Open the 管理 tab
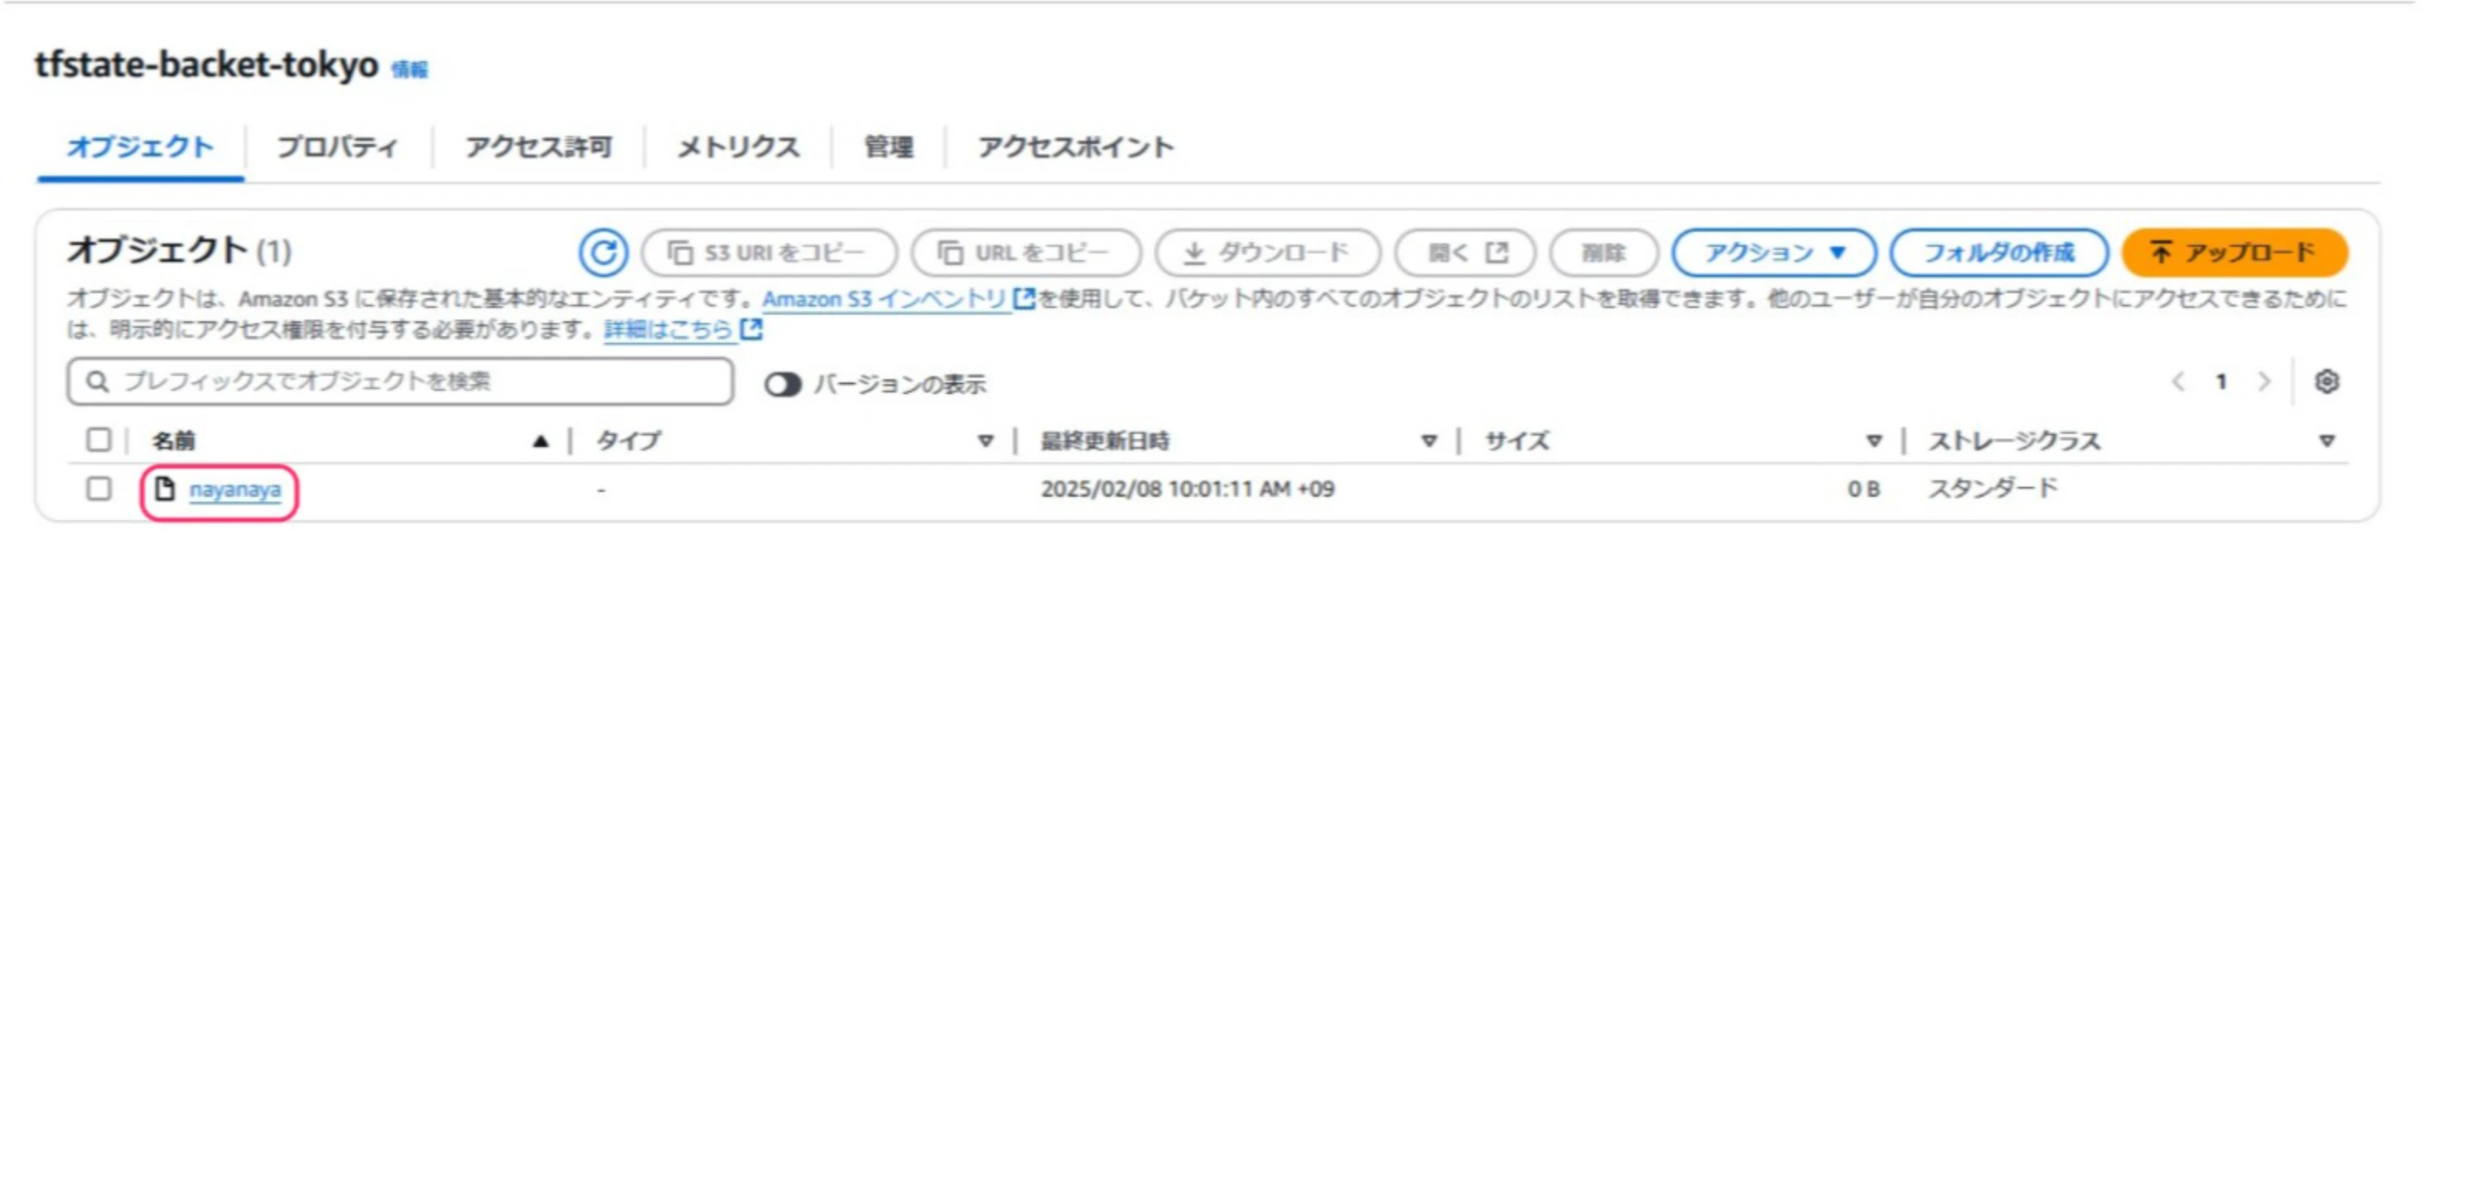 click(888, 147)
